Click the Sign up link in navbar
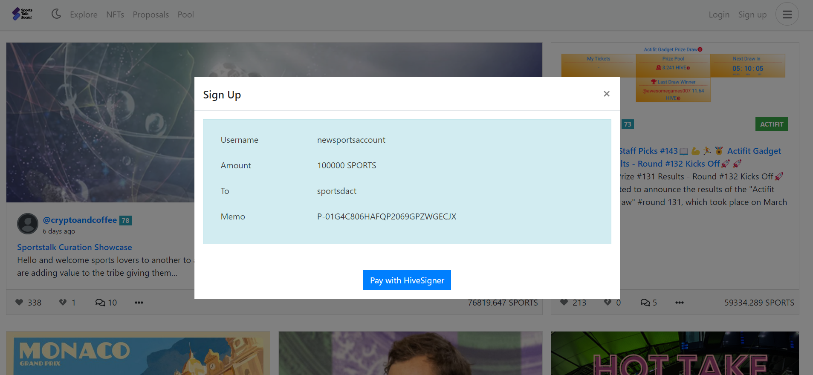The width and height of the screenshot is (813, 375). pyautogui.click(x=752, y=14)
